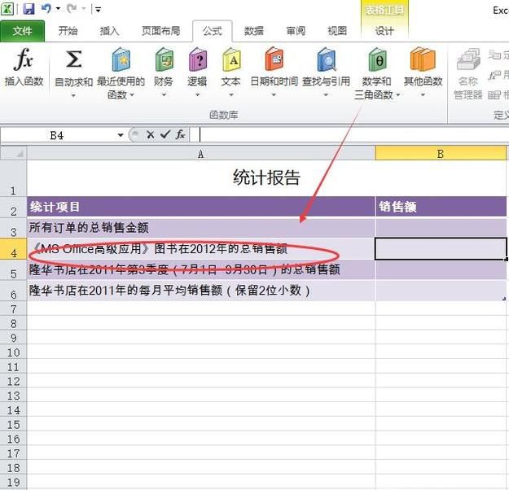Select header cell 销售额
Image resolution: width=509 pixels, height=490 pixels.
(x=441, y=207)
